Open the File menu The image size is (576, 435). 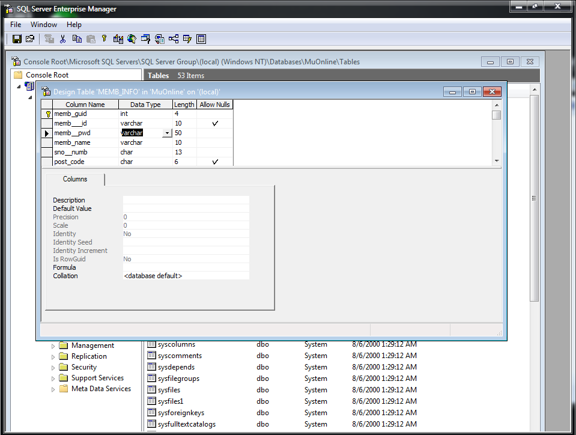point(16,25)
